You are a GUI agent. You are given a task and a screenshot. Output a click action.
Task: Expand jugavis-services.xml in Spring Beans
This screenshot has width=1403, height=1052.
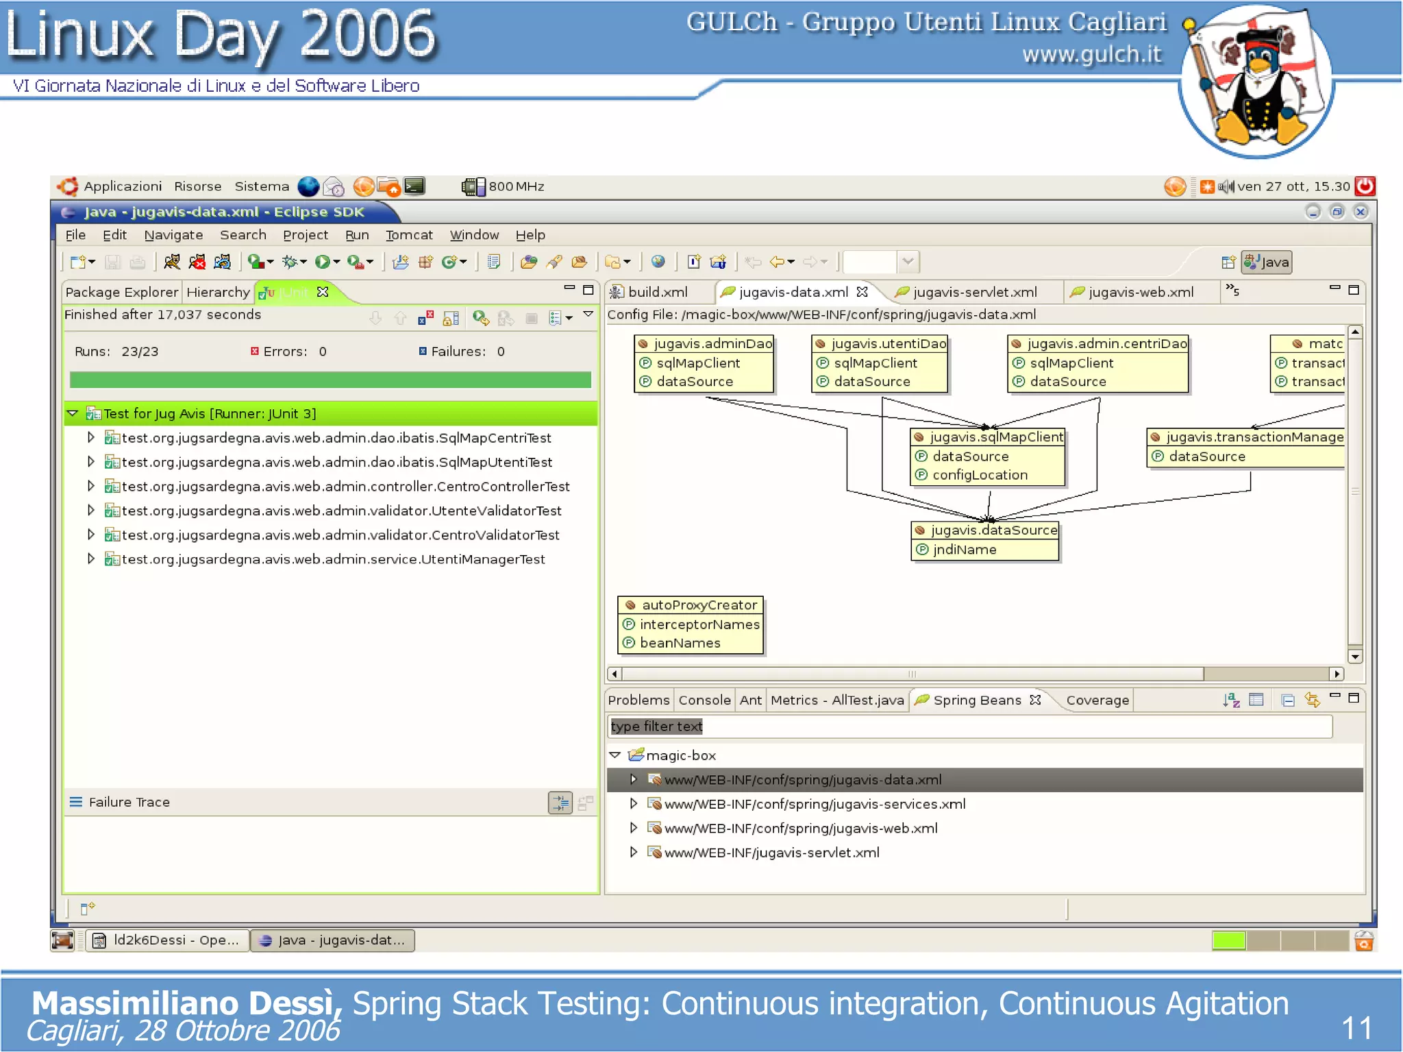click(634, 803)
